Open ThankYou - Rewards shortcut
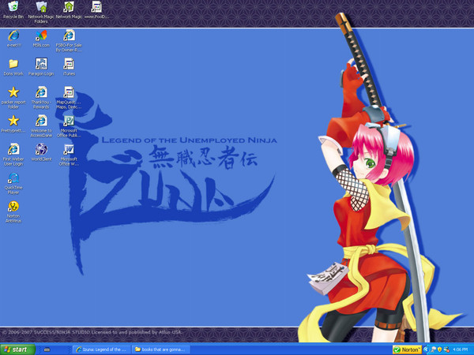This screenshot has height=355, width=474. point(41,98)
